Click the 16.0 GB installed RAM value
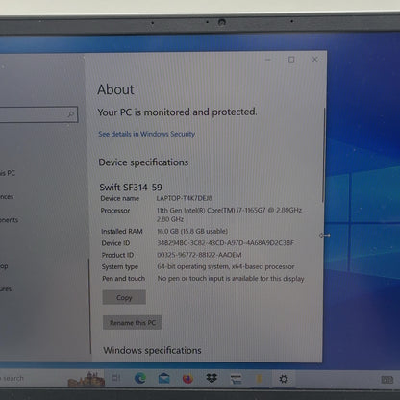This screenshot has width=400, height=400. click(x=192, y=231)
